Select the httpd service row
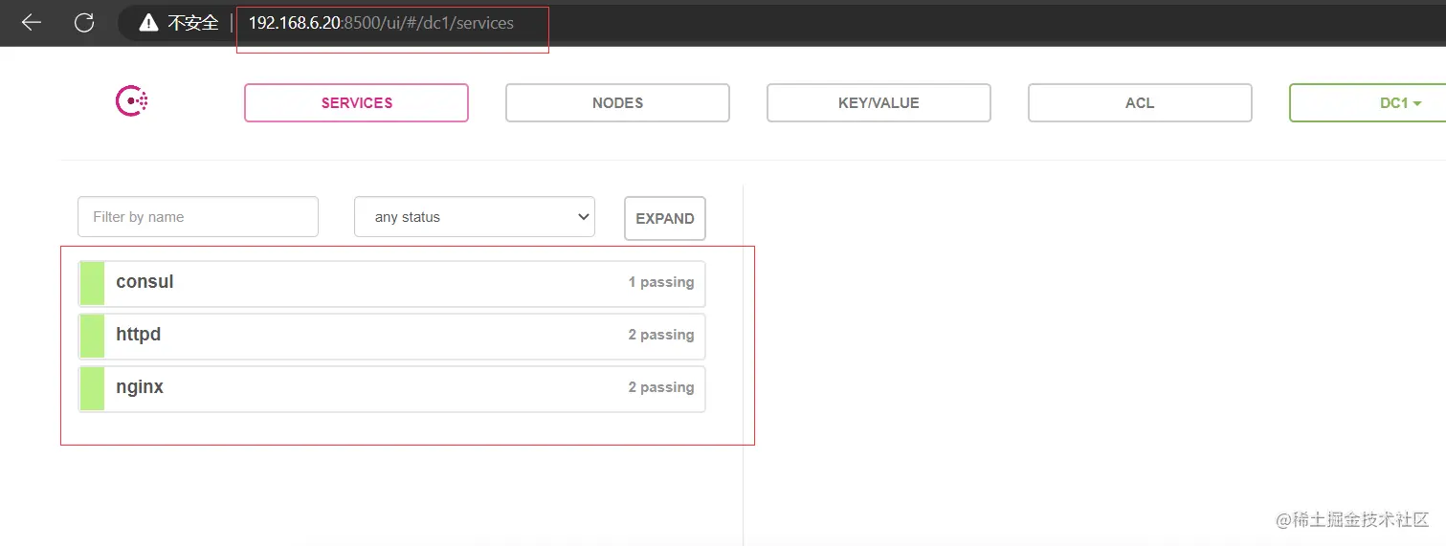The image size is (1446, 546). (x=391, y=336)
